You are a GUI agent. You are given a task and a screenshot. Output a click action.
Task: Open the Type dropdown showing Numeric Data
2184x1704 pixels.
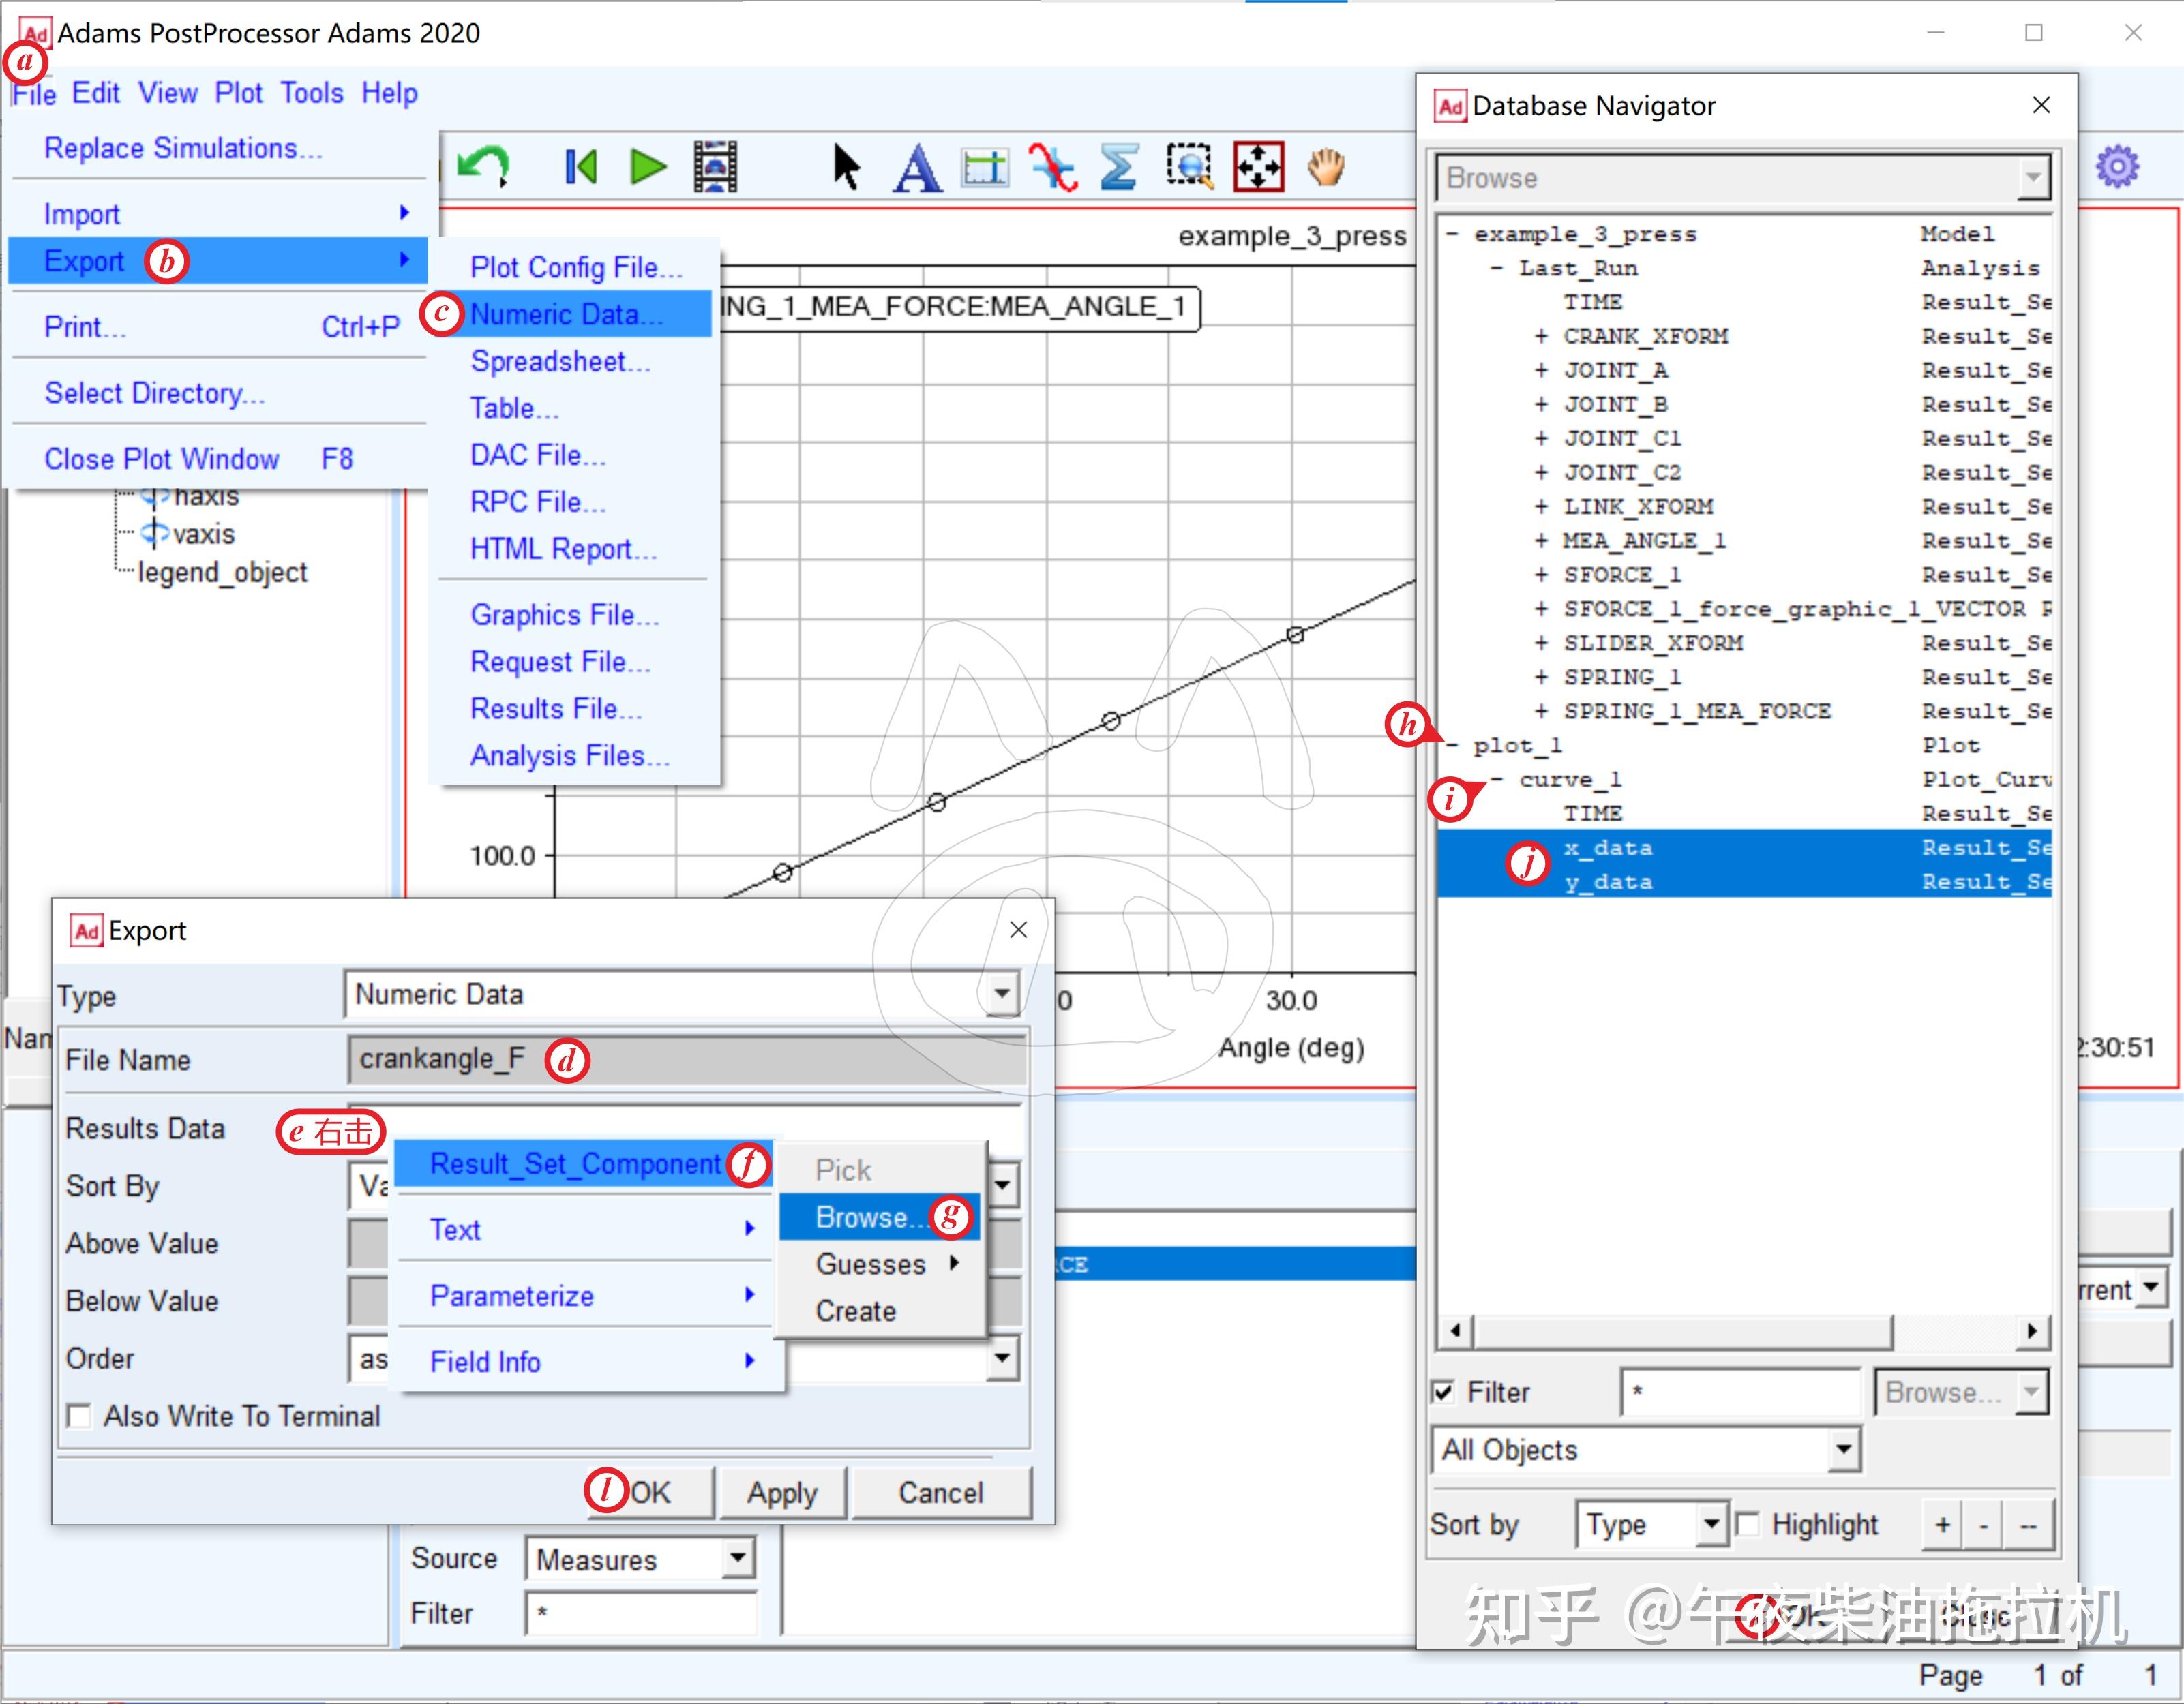(x=1001, y=994)
